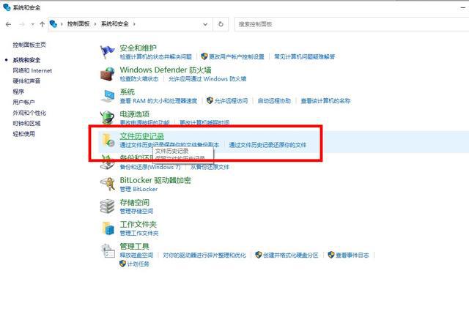Minimize the 系统和安全 window
Screen dimensions: 469x328
462,8
